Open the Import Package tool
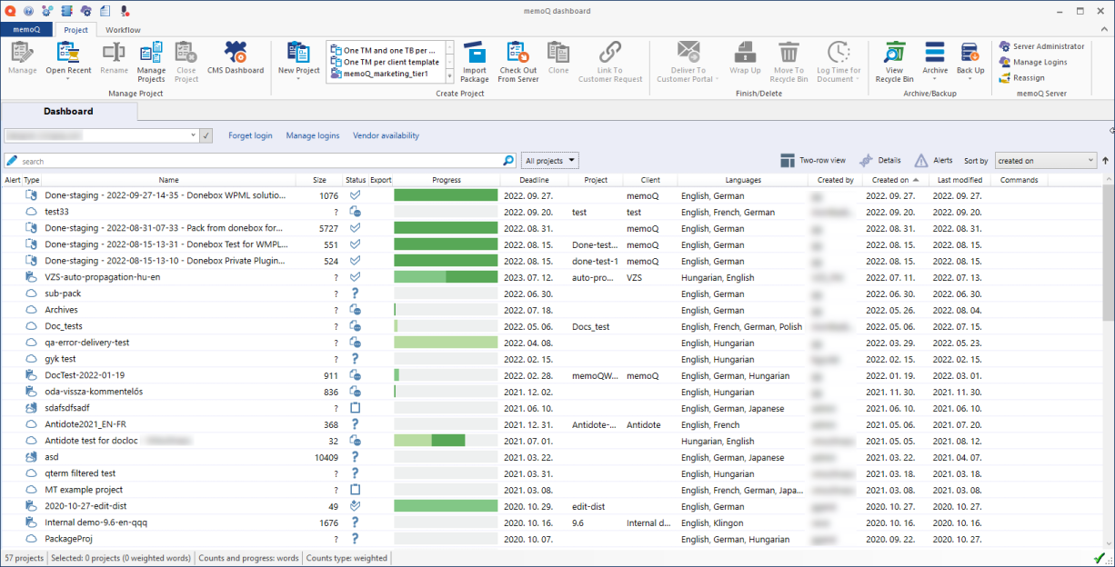Viewport: 1115px width, 567px height. point(474,61)
